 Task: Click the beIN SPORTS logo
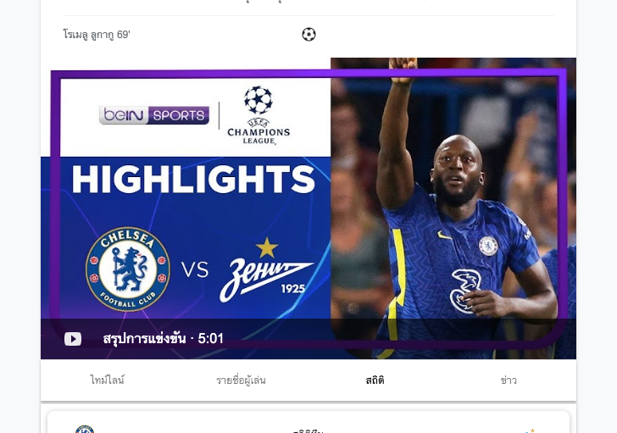tap(154, 115)
